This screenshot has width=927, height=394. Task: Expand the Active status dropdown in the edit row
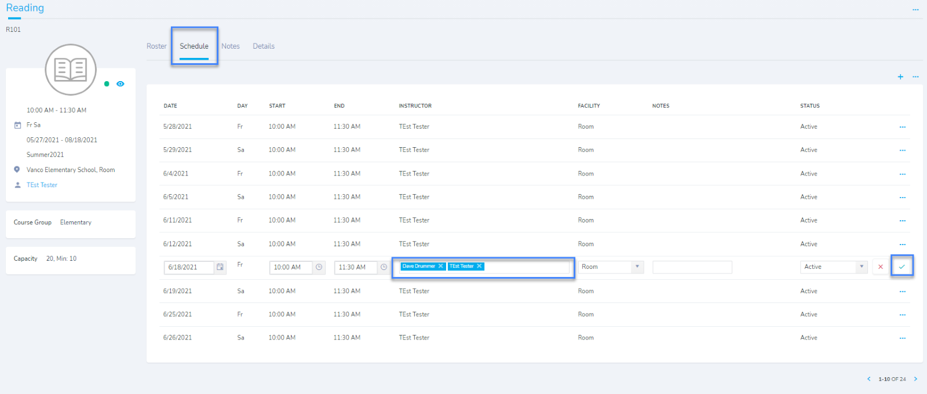(862, 267)
